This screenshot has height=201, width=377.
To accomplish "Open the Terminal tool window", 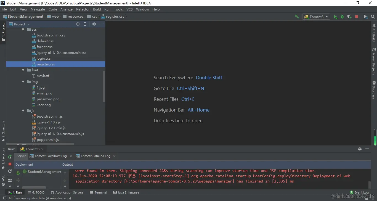I will [99, 192].
